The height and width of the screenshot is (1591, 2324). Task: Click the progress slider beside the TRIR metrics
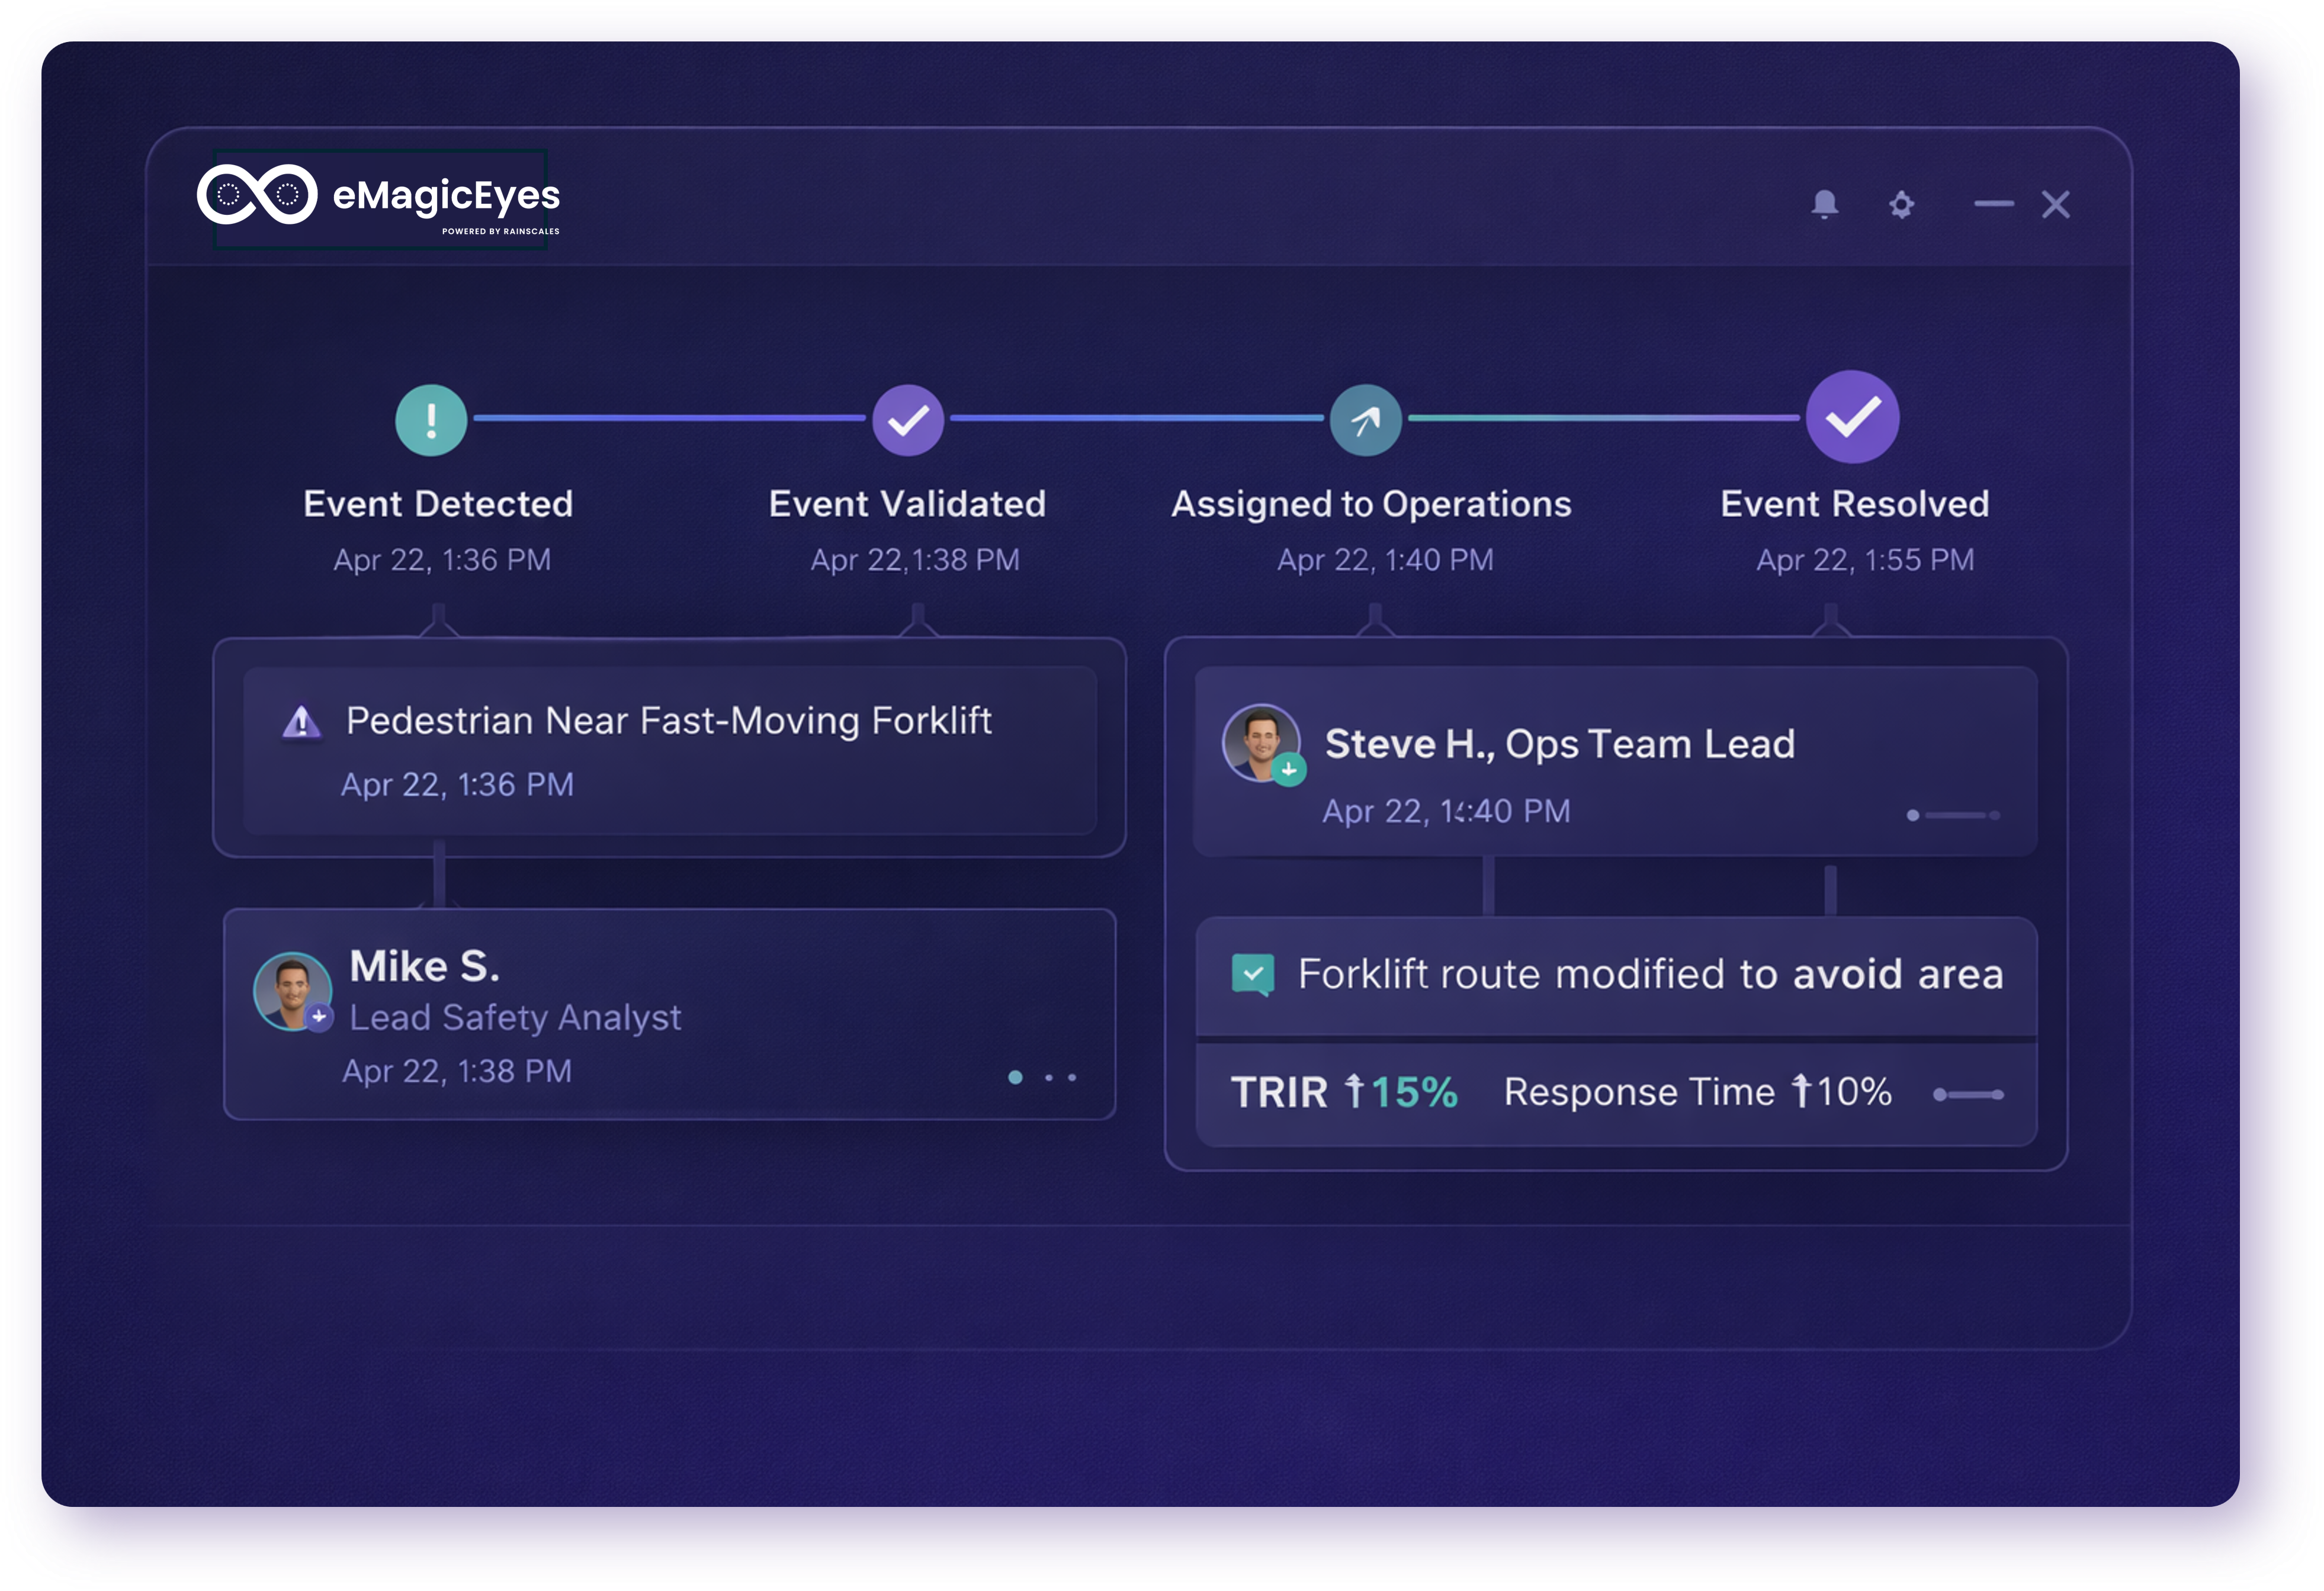coord(1970,1095)
